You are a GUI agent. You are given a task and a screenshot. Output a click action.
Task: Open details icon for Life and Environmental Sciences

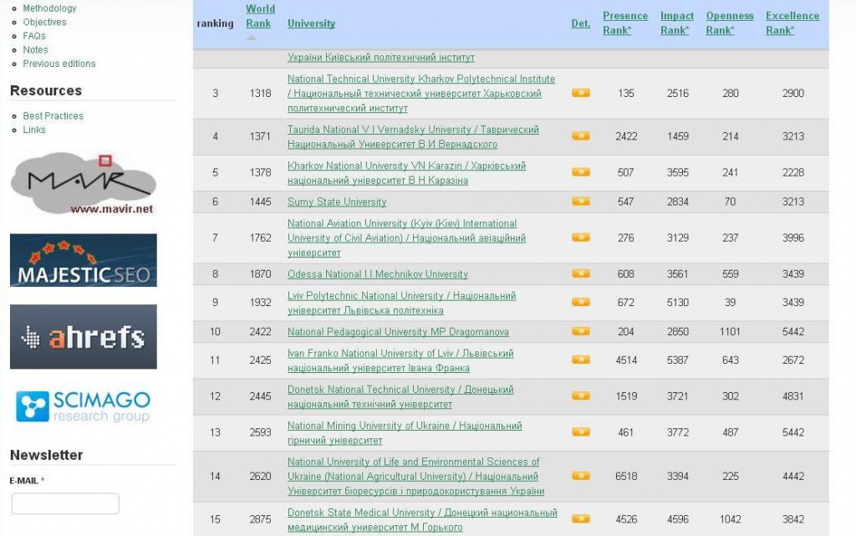[x=581, y=476]
